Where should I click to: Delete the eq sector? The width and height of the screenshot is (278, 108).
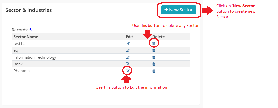coord(154,50)
